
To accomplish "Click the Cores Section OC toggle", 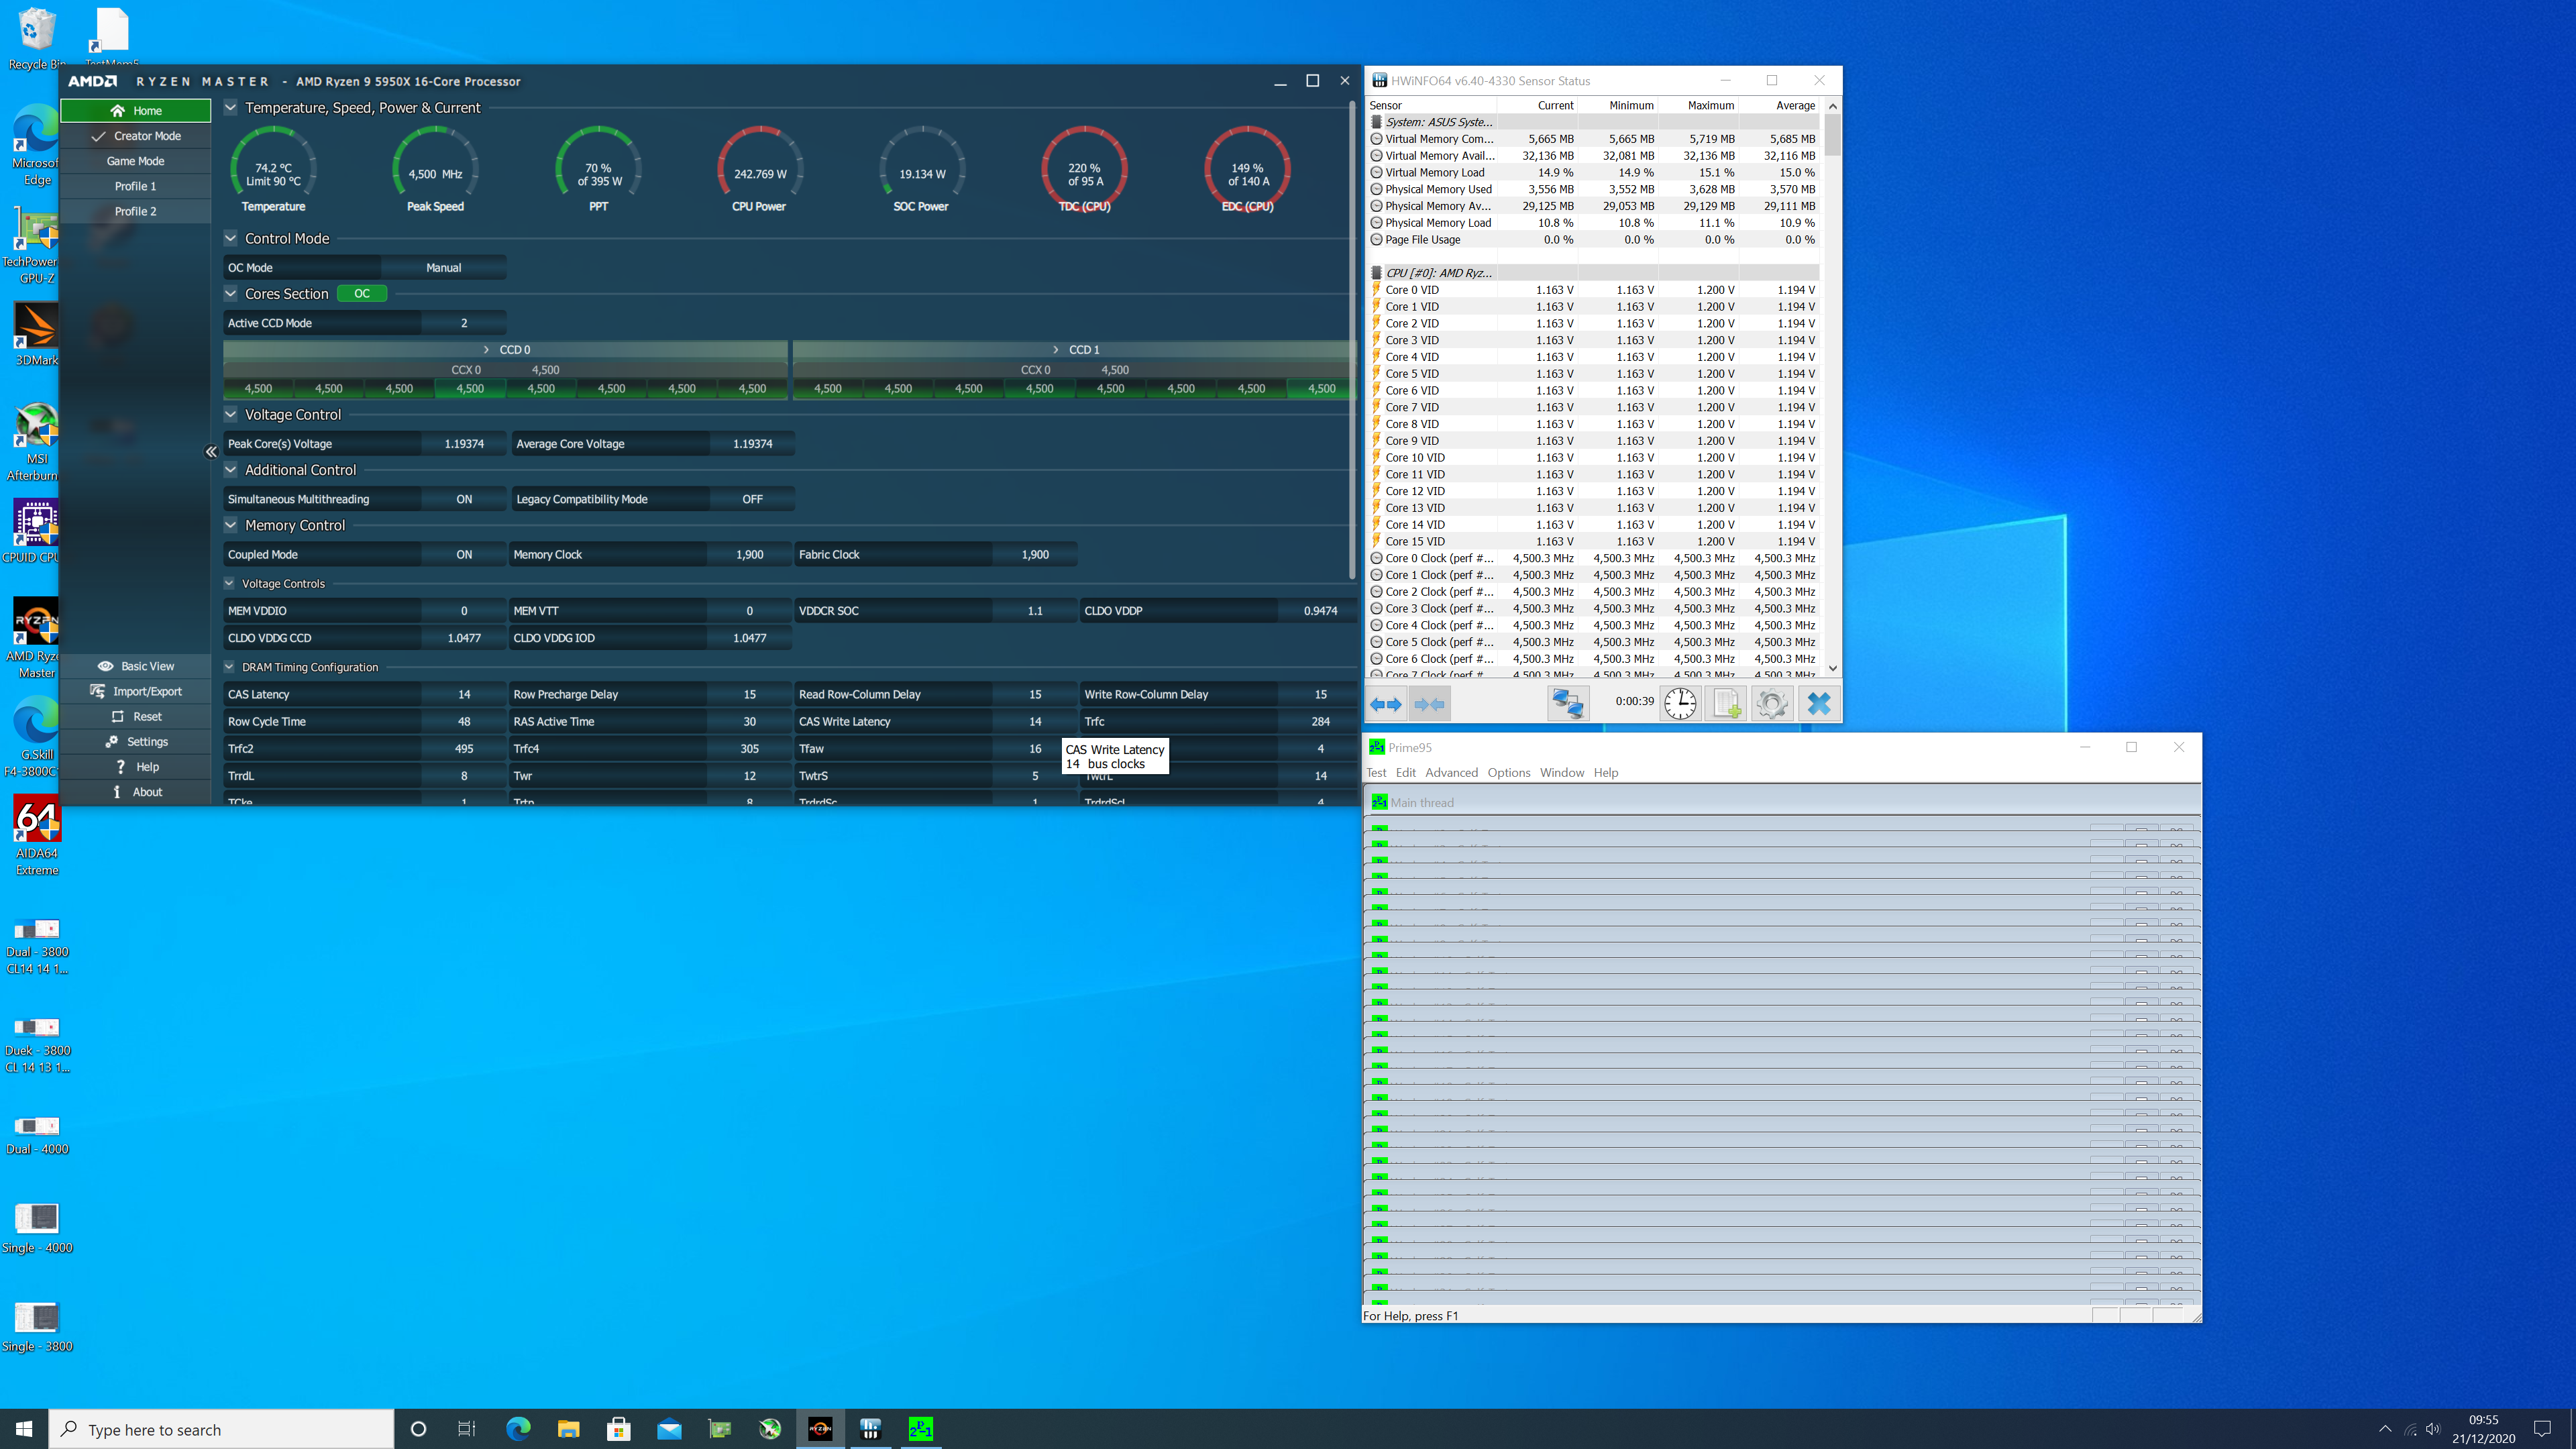I will 362,294.
